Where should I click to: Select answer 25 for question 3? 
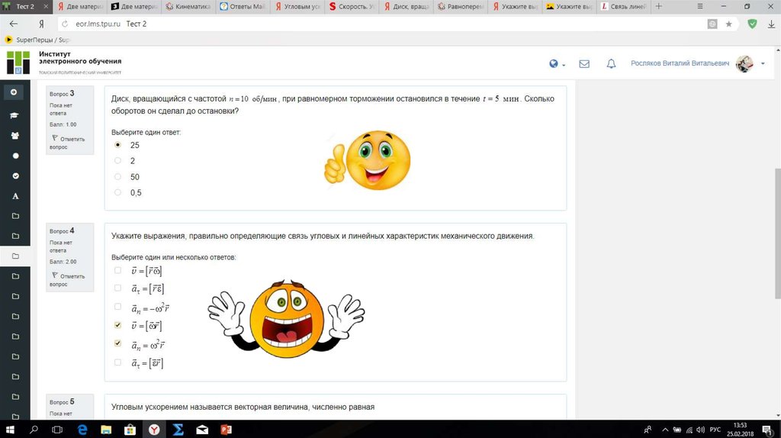pos(117,145)
